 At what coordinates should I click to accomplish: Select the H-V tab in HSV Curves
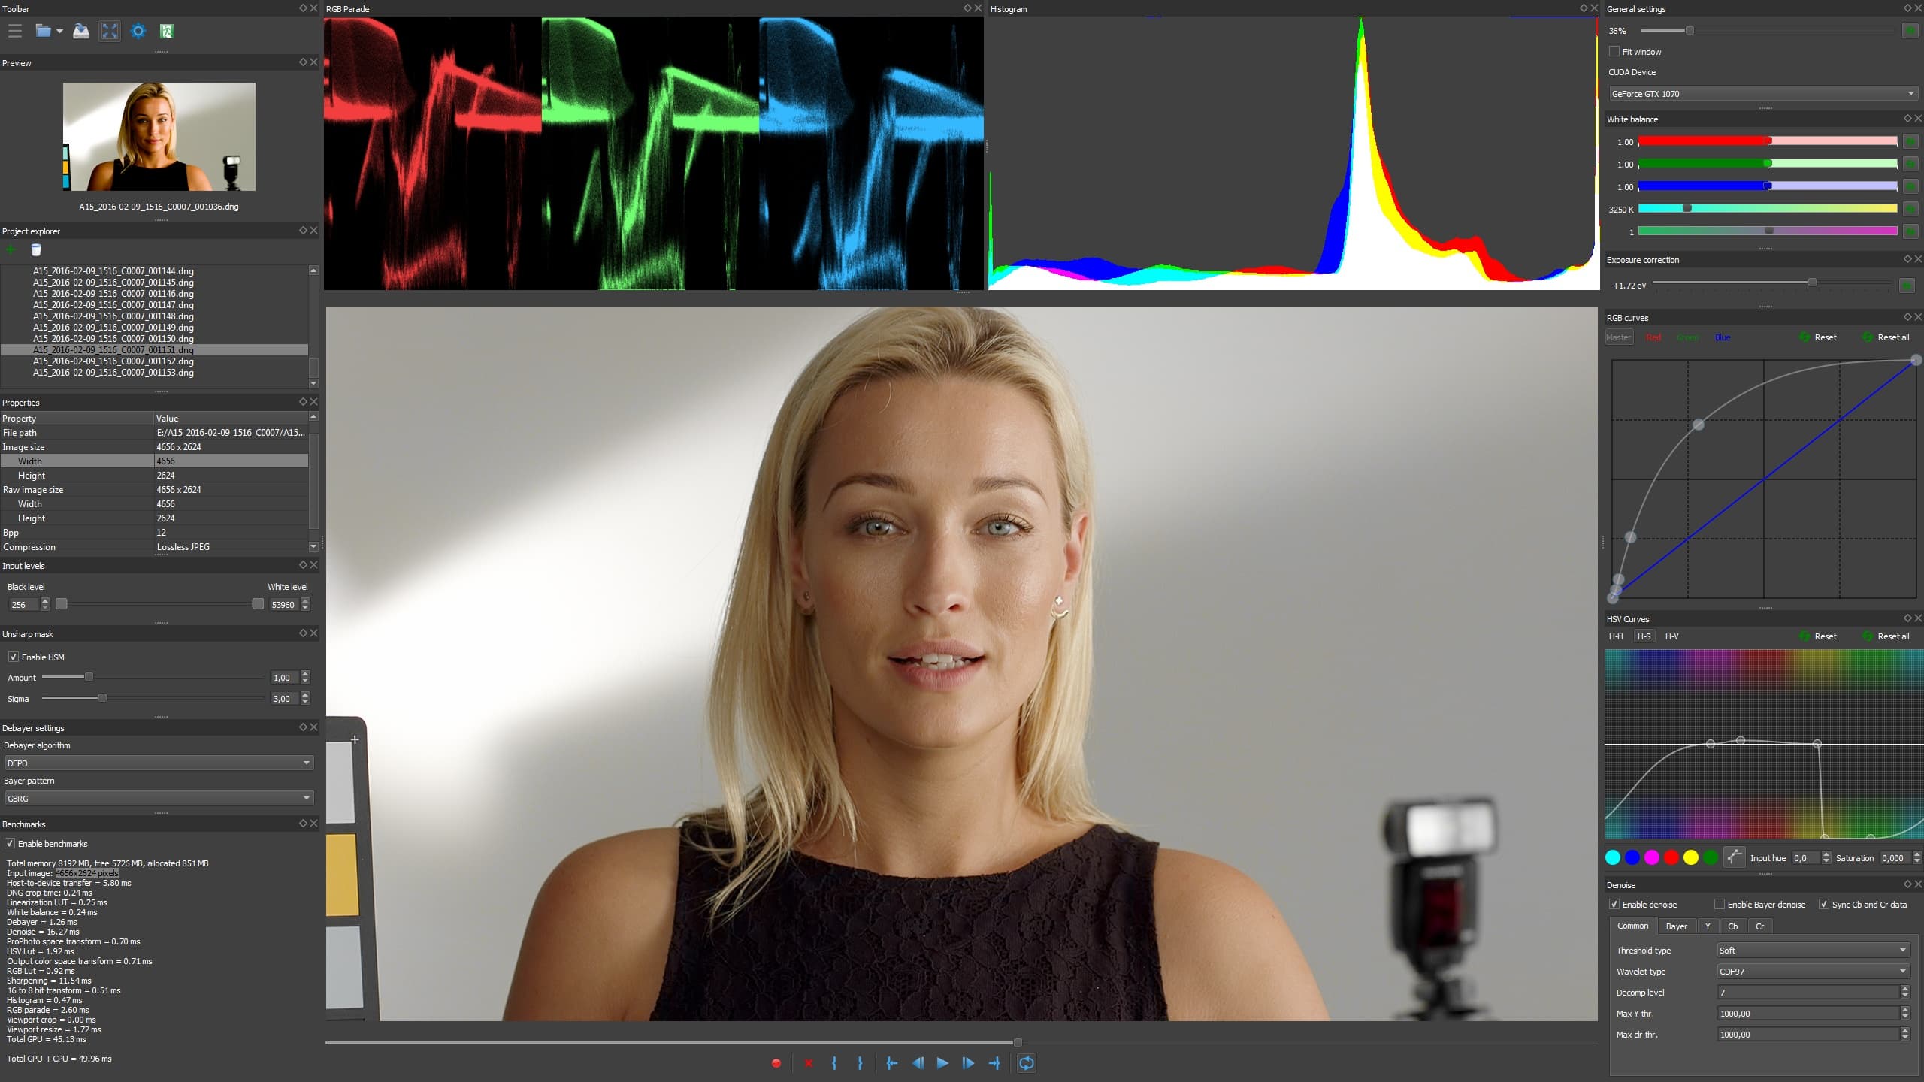pyautogui.click(x=1671, y=636)
